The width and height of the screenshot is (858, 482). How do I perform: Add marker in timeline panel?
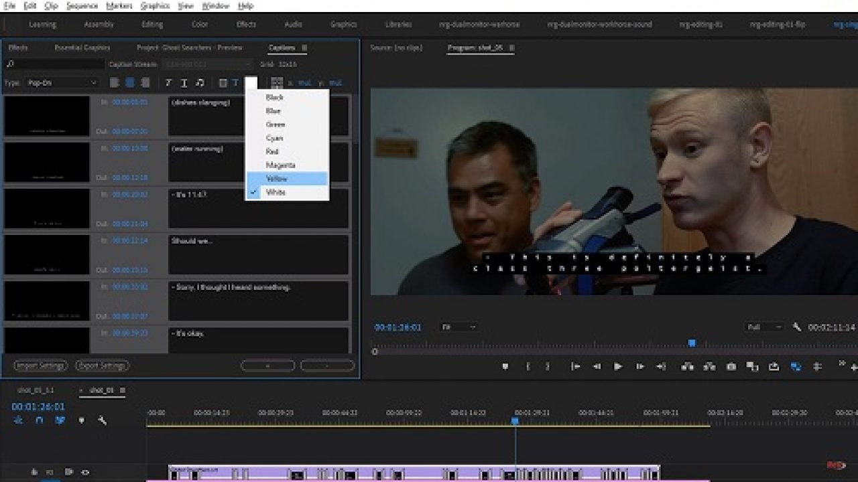82,420
